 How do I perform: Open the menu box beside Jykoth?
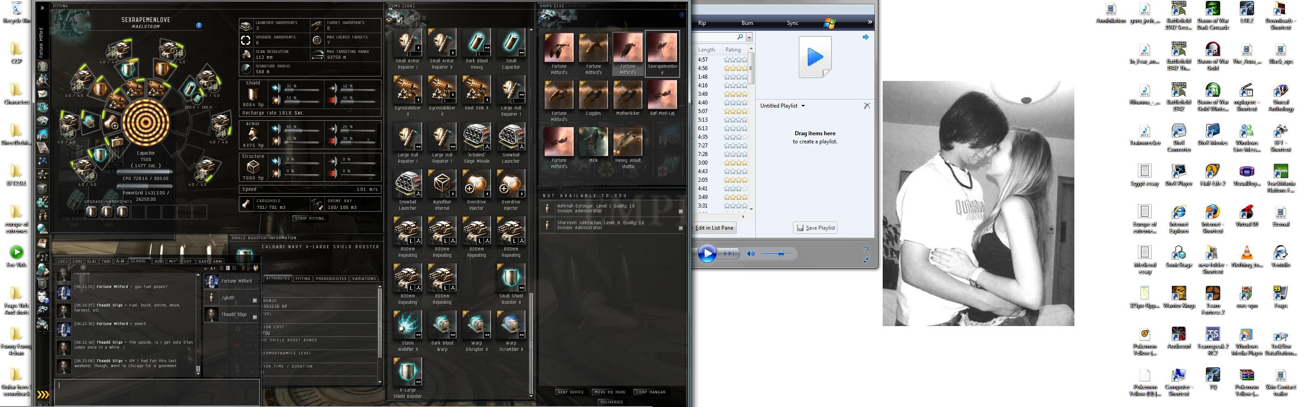click(255, 300)
